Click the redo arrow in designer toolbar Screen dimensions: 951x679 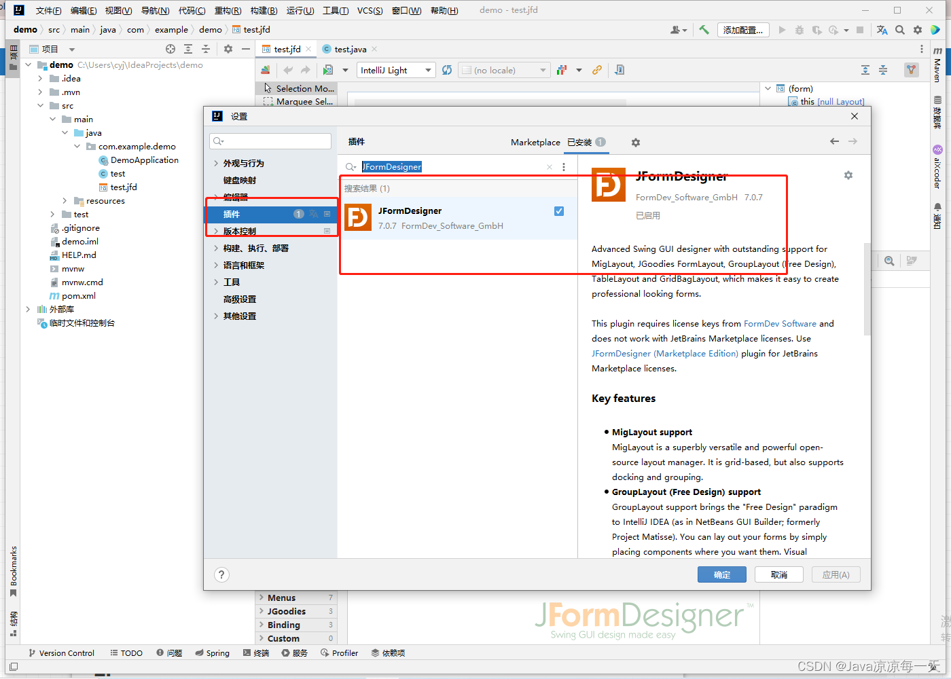click(x=306, y=70)
